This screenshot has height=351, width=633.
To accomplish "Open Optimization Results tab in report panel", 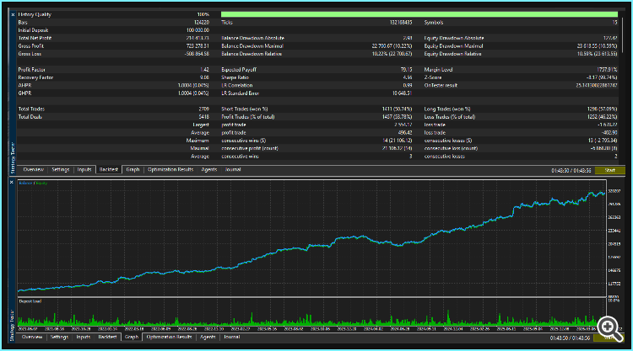I will pyautogui.click(x=170, y=169).
